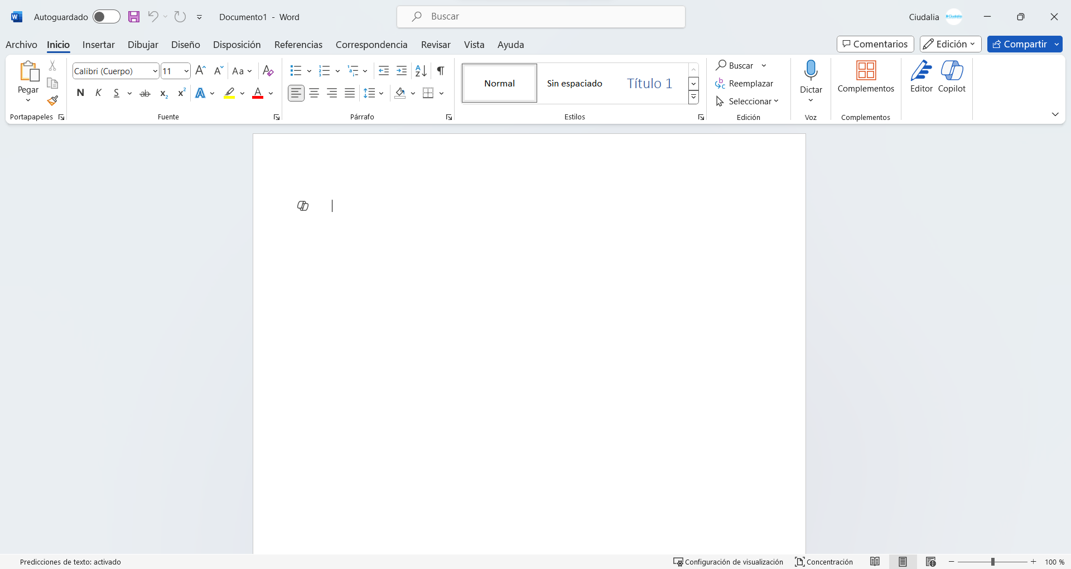Image resolution: width=1071 pixels, height=569 pixels.
Task: Apply superscript formatting
Action: click(x=181, y=93)
